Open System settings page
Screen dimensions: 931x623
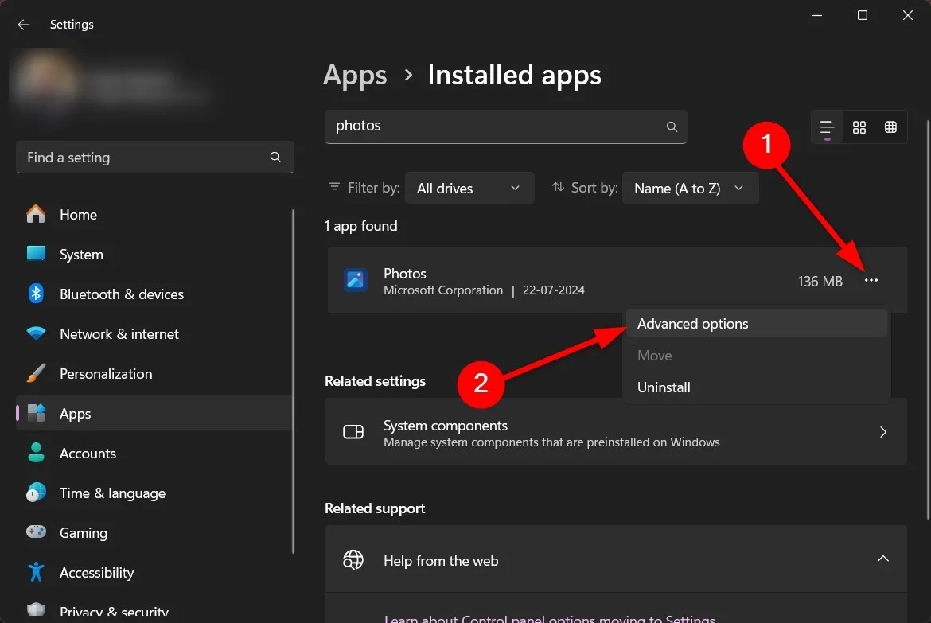[x=154, y=254]
